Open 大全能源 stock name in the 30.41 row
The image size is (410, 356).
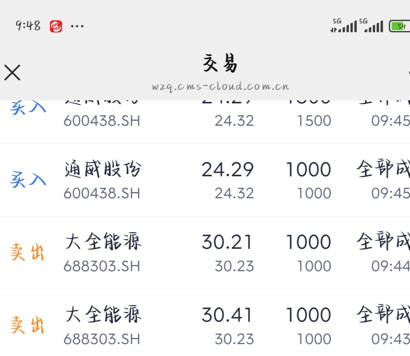click(x=103, y=314)
